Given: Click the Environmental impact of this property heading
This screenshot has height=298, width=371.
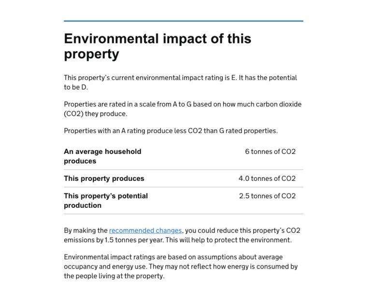Looking at the screenshot, I should tap(157, 46).
